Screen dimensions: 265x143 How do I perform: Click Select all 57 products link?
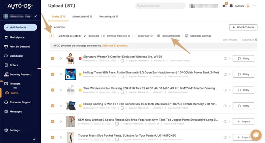(x=115, y=46)
